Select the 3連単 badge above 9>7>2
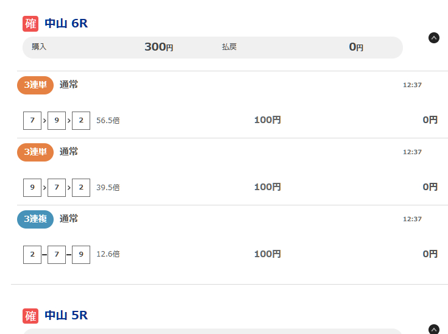The height and width of the screenshot is (334, 448). point(35,152)
